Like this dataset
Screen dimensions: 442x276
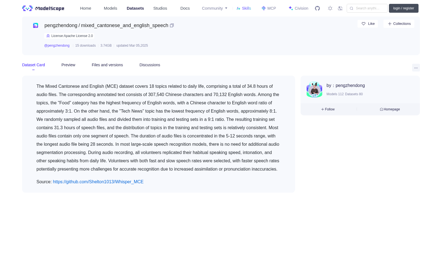click(368, 24)
